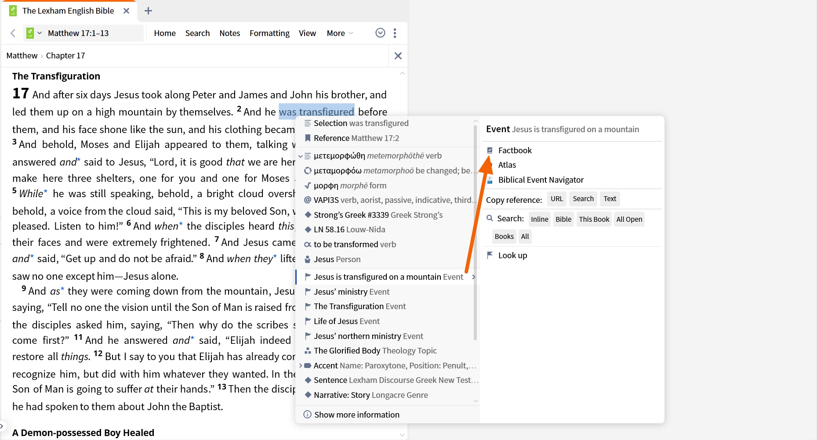
Task: Select Jesus' ministry Event entry
Action: point(387,292)
